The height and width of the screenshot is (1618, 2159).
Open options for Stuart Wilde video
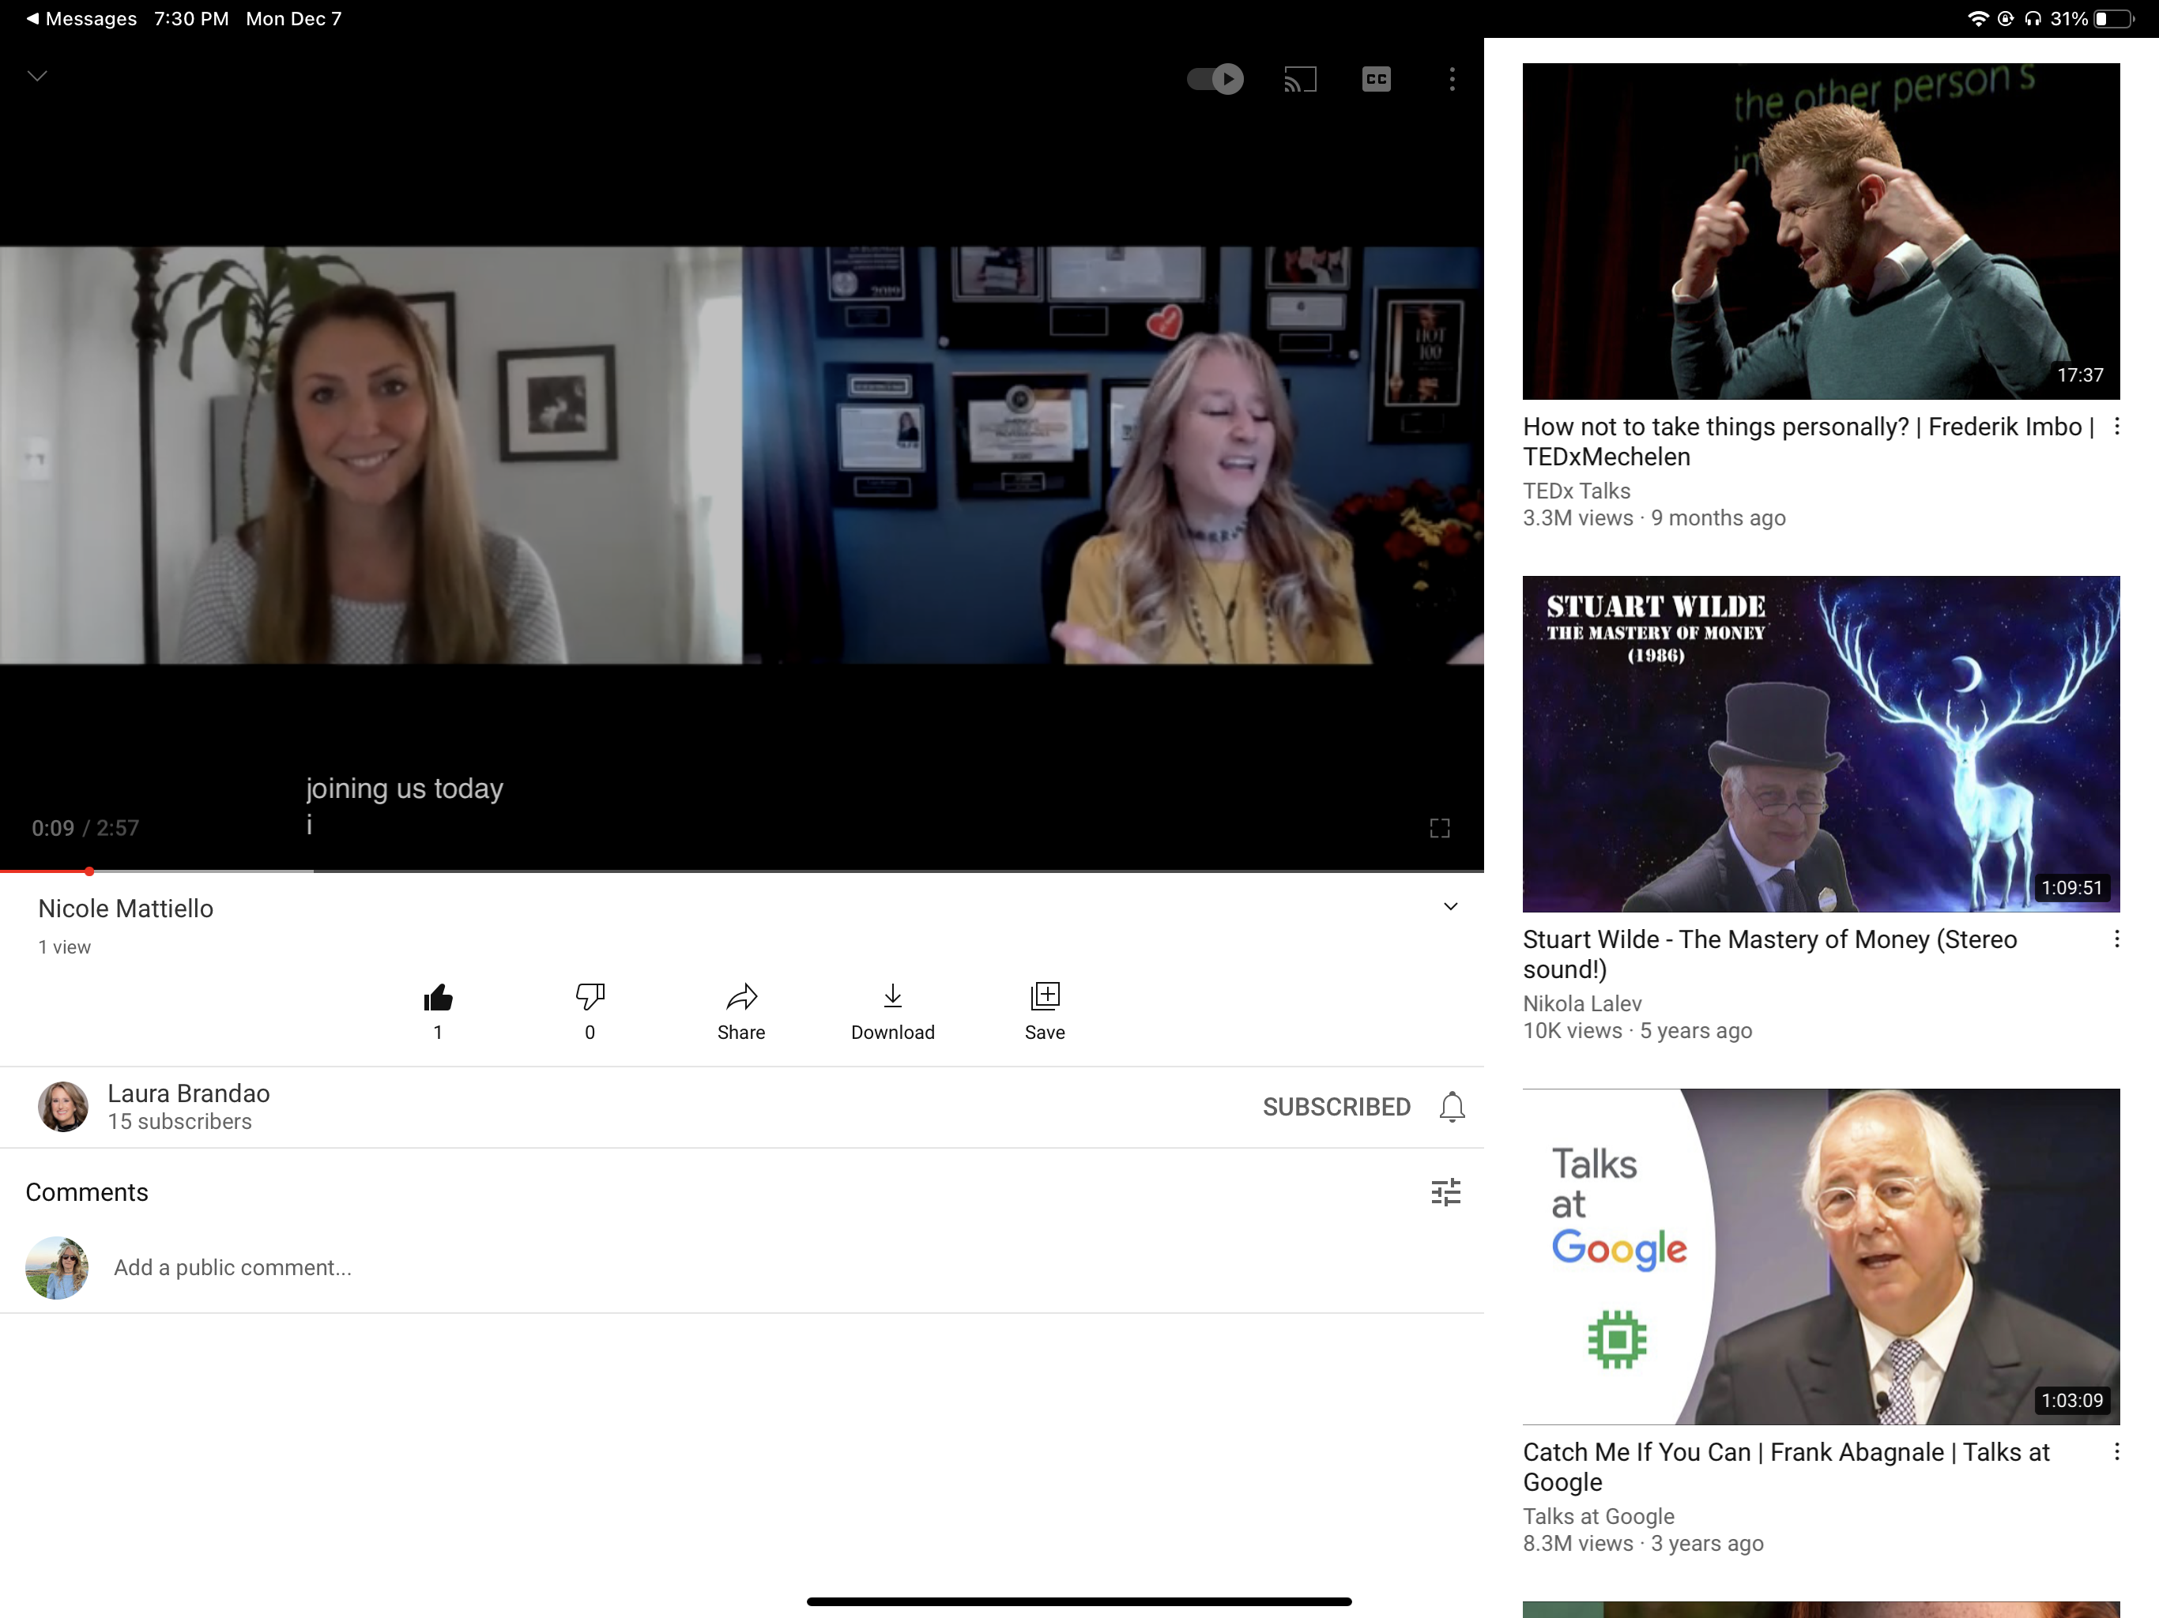pyautogui.click(x=2116, y=939)
